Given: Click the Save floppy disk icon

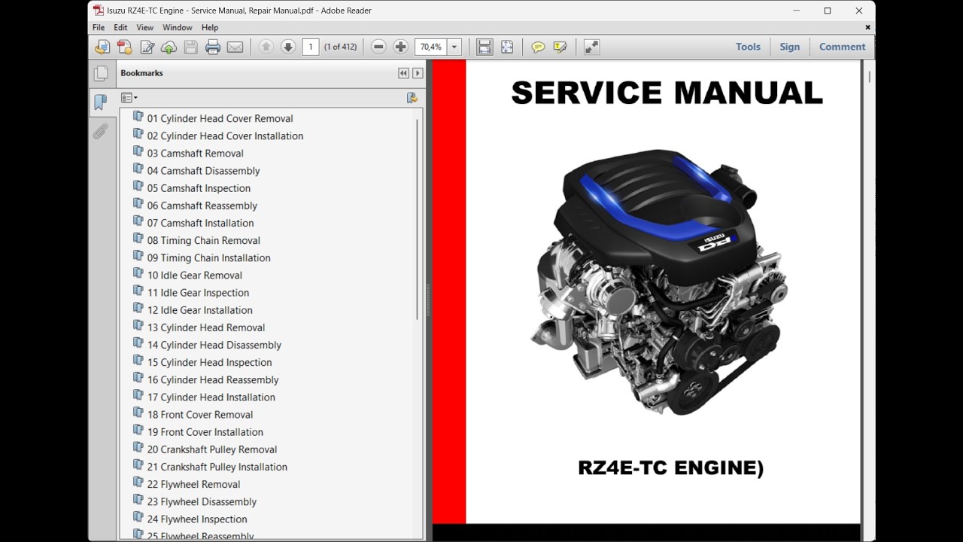Looking at the screenshot, I should [191, 47].
